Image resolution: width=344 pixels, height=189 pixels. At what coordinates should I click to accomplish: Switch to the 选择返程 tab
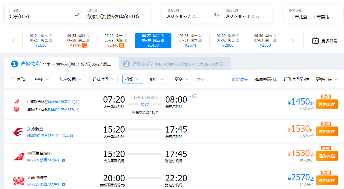click(175, 64)
